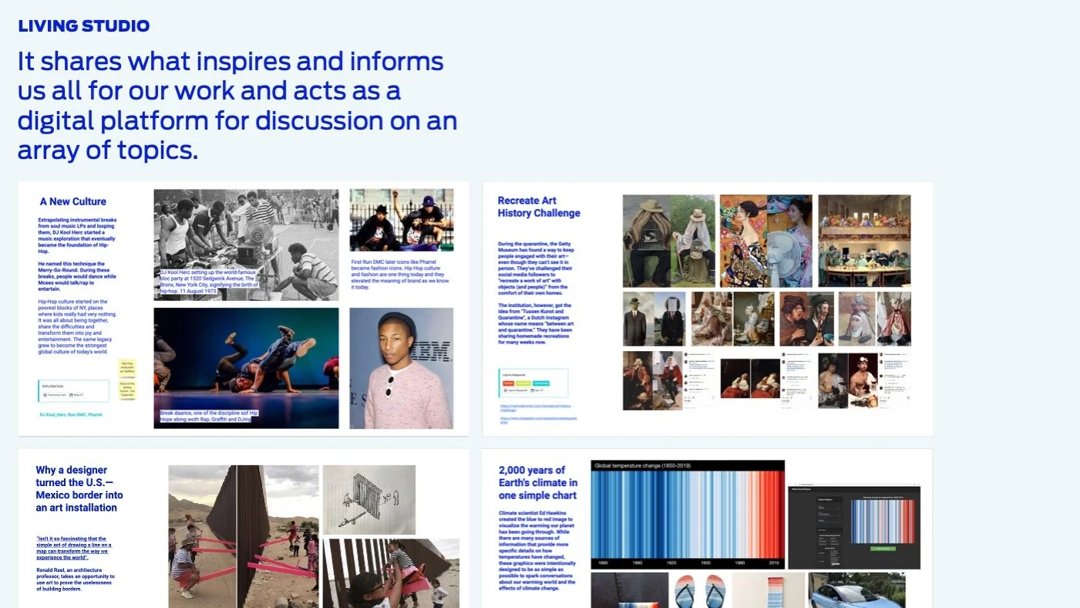The height and width of the screenshot is (608, 1080).
Task: Click the 'It shares what inspires and informs' headline
Action: (237, 106)
